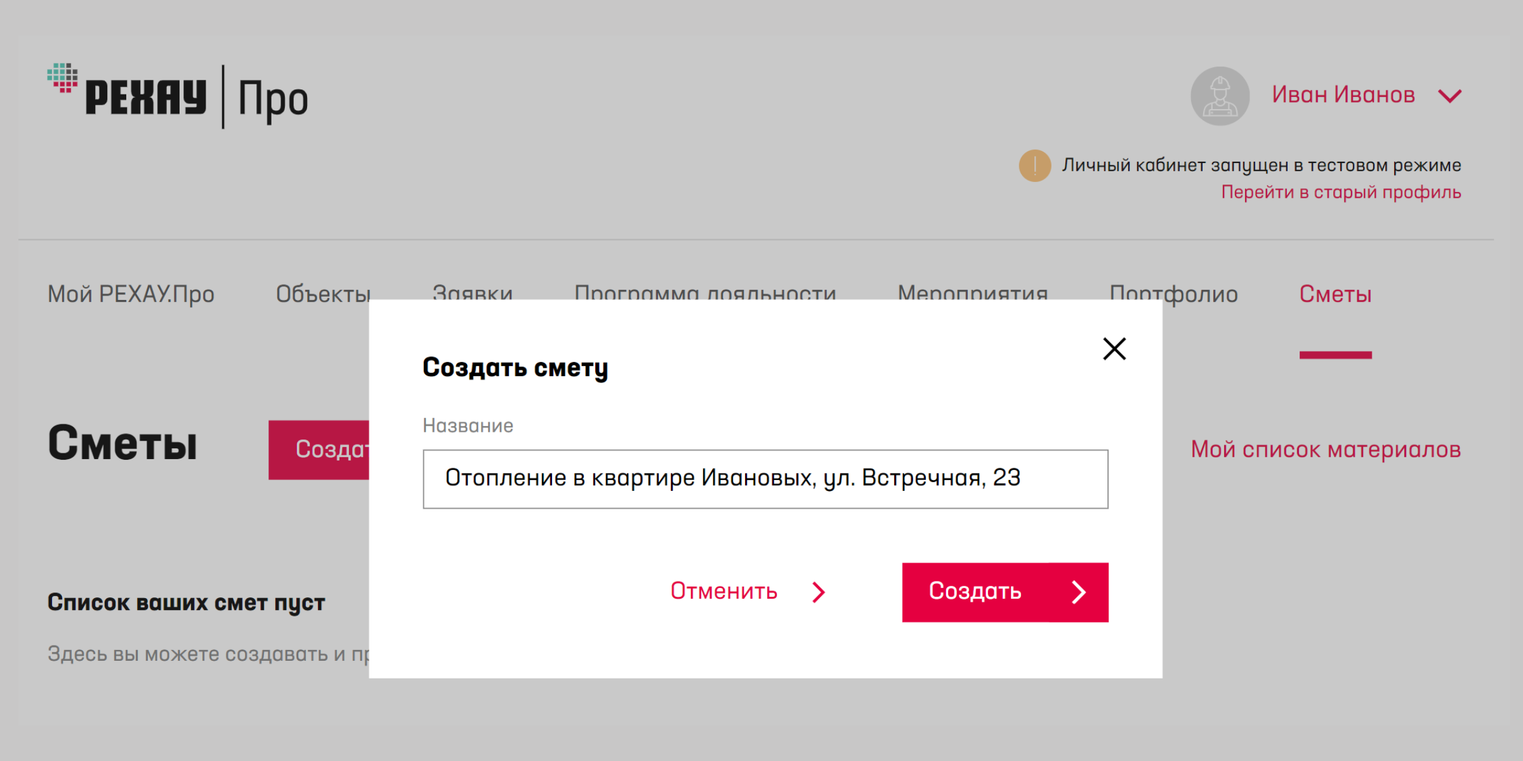Open the Перейти в старый профиль link
Screen dimensions: 1523x761
click(1340, 192)
